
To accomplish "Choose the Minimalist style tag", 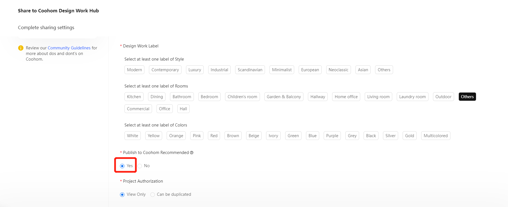I will point(282,70).
